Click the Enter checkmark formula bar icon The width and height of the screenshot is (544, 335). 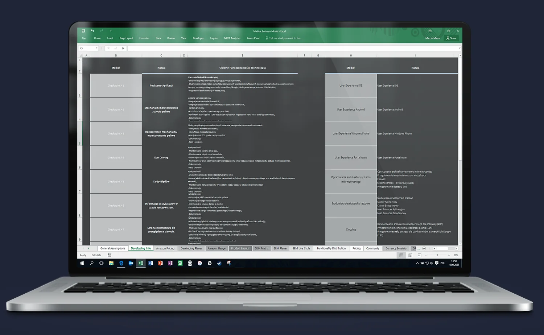point(116,48)
